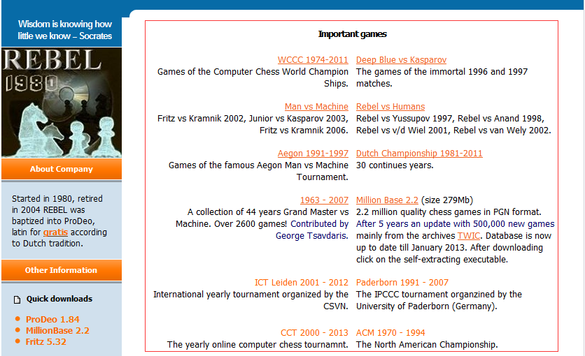585x356 pixels.
Task: Click the REBEL 1980 chess image
Action: click(x=62, y=103)
